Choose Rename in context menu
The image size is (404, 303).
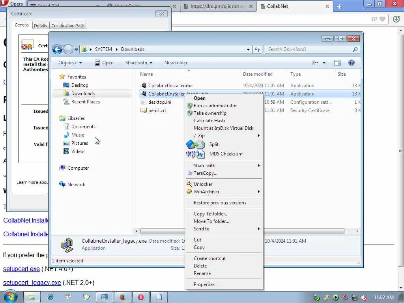click(224, 273)
